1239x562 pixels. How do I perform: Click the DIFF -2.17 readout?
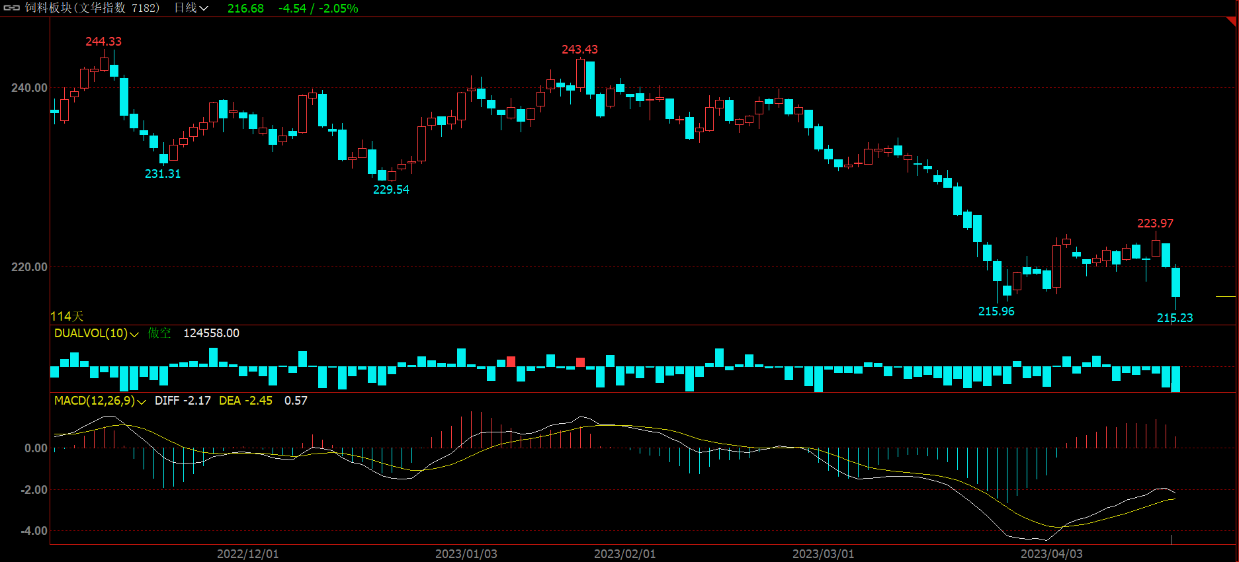pyautogui.click(x=183, y=401)
